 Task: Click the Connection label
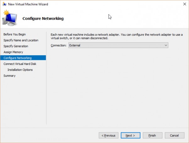click(59, 45)
